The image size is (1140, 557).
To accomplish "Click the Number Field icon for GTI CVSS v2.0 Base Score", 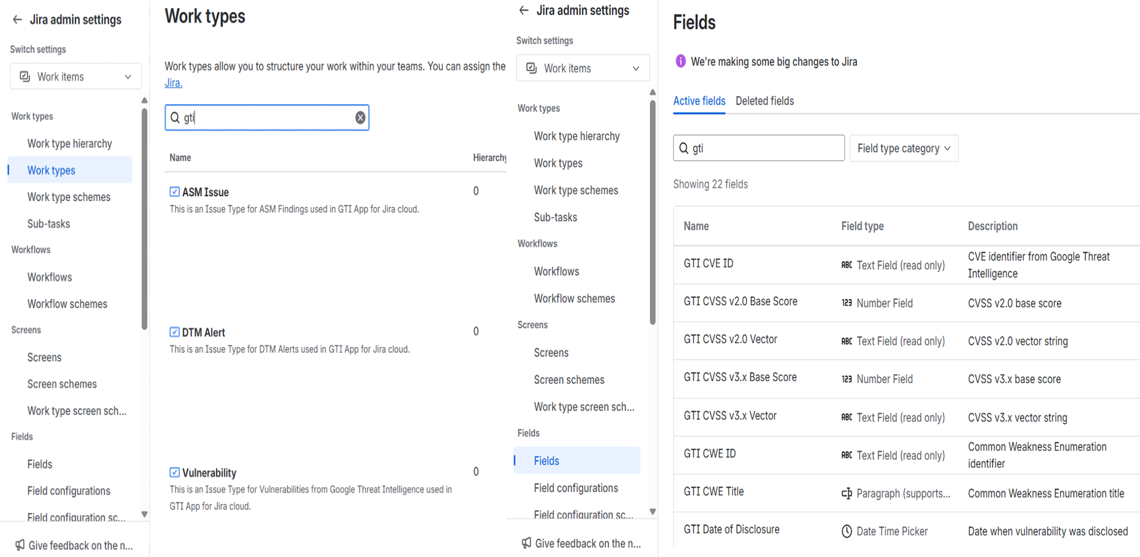I will [x=848, y=303].
